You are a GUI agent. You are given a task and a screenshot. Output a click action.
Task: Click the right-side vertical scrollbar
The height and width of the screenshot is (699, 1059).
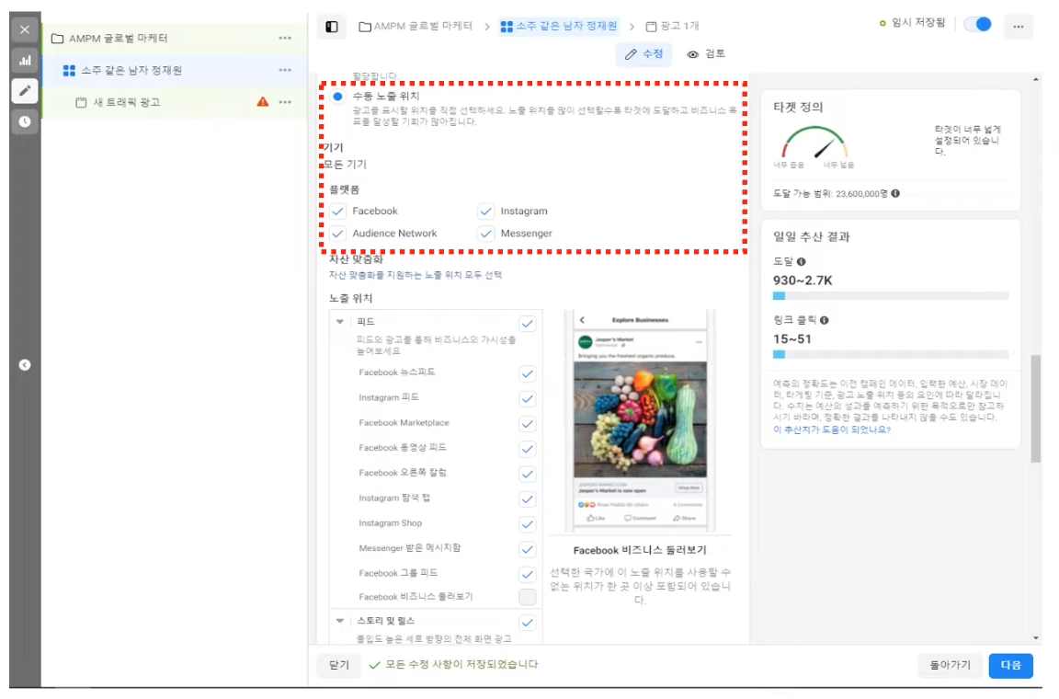coord(1036,409)
